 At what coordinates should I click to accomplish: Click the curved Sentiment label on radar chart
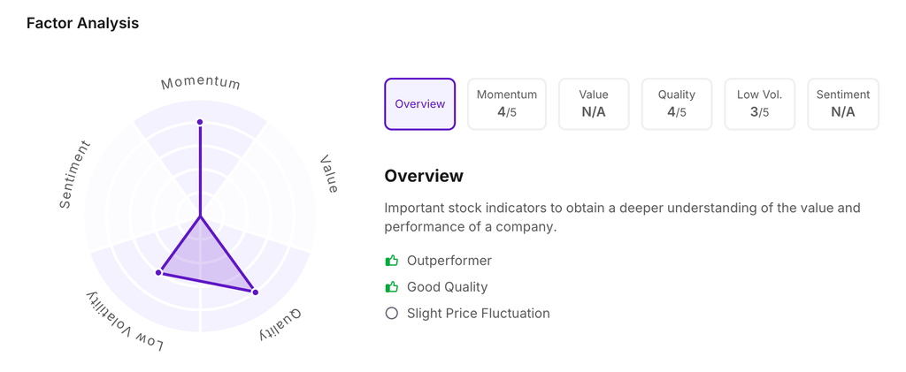pos(75,175)
